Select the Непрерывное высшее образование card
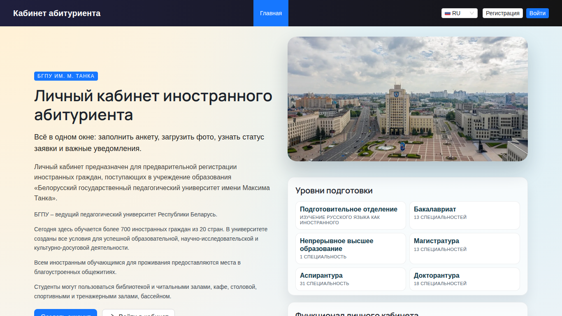 pyautogui.click(x=351, y=249)
